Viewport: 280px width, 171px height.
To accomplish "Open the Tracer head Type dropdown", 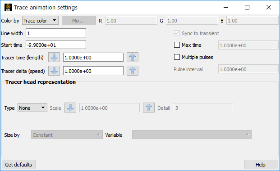I will (32, 108).
